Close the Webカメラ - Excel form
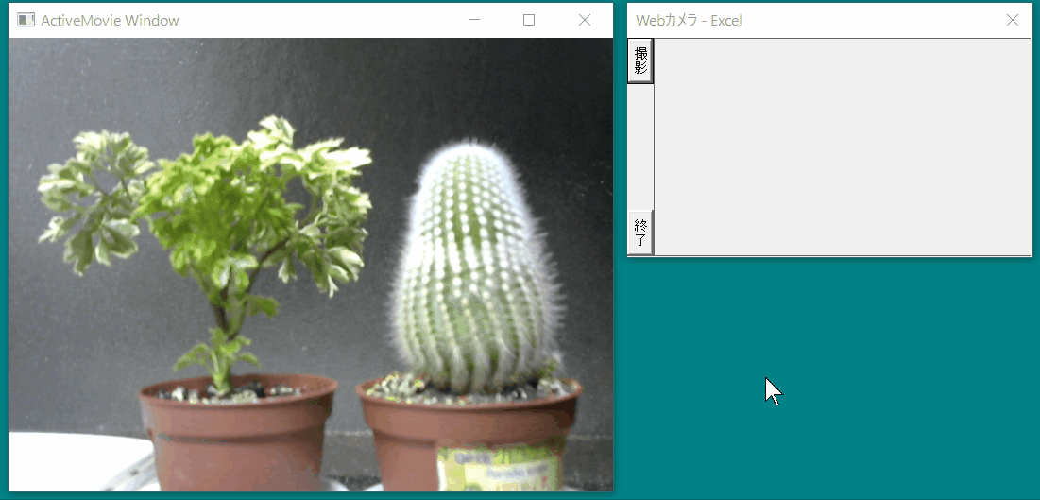 tap(1013, 20)
